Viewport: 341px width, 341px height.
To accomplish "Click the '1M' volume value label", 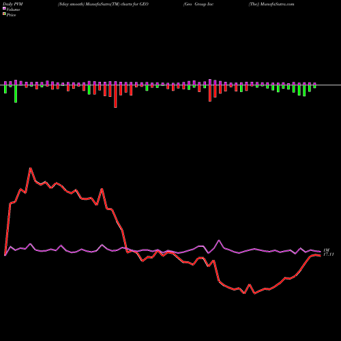I will (x=326, y=250).
